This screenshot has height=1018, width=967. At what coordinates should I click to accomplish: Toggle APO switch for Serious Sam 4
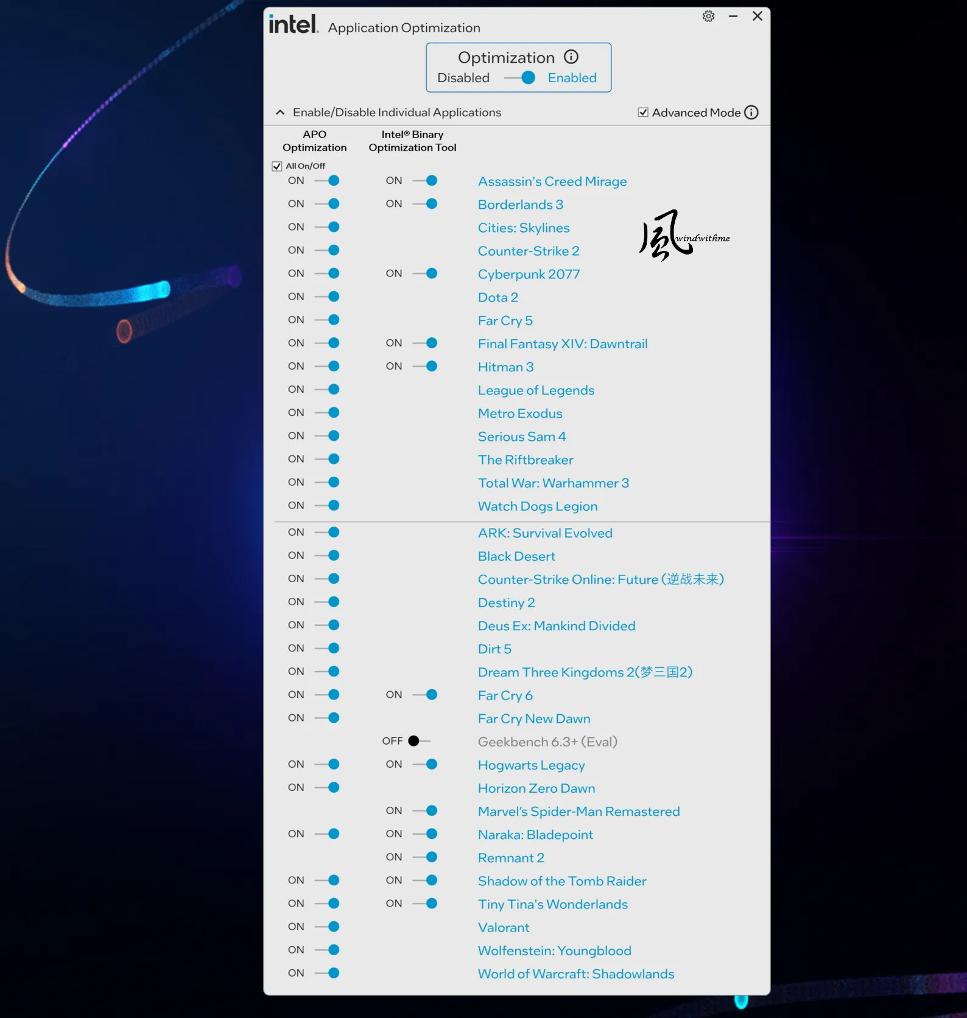coord(327,436)
